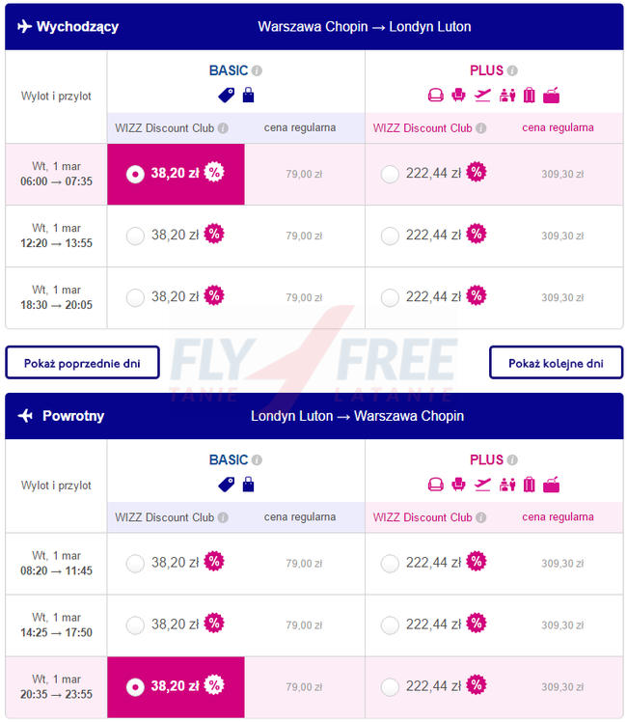This screenshot has width=627, height=722.
Task: Click the info icon next to outbound BASIC
Action: click(258, 70)
